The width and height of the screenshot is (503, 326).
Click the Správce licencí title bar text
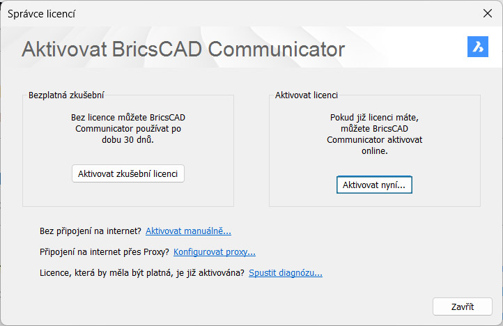(42, 13)
